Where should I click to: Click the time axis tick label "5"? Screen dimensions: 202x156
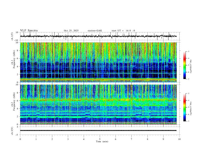(x=100, y=139)
